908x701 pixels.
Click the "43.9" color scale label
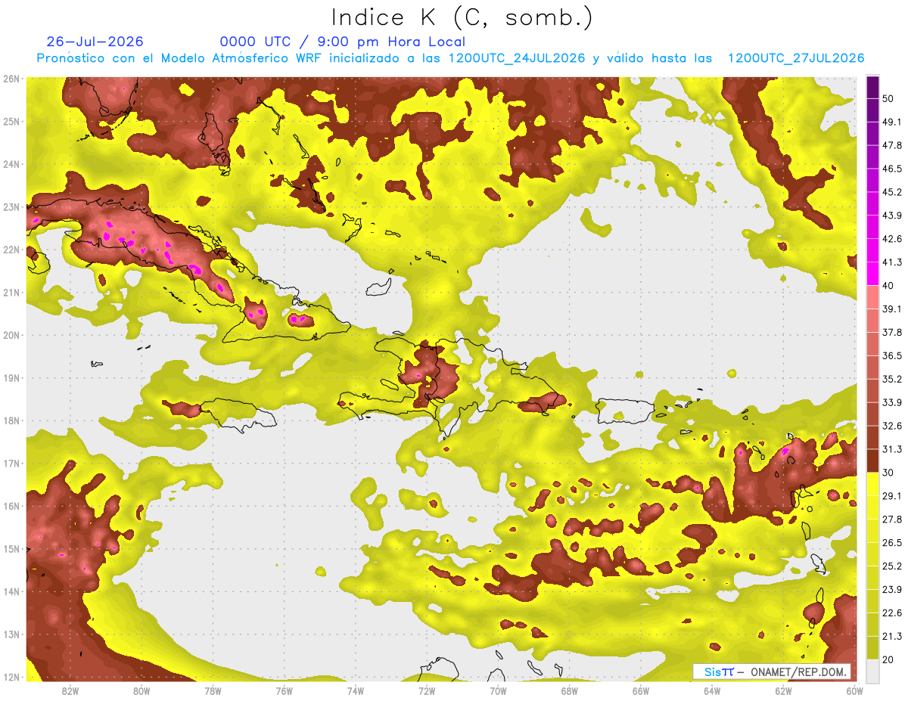pyautogui.click(x=892, y=216)
